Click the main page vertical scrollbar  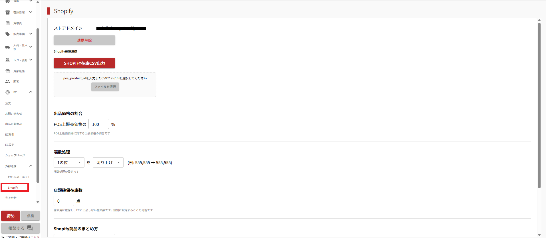coord(539,106)
